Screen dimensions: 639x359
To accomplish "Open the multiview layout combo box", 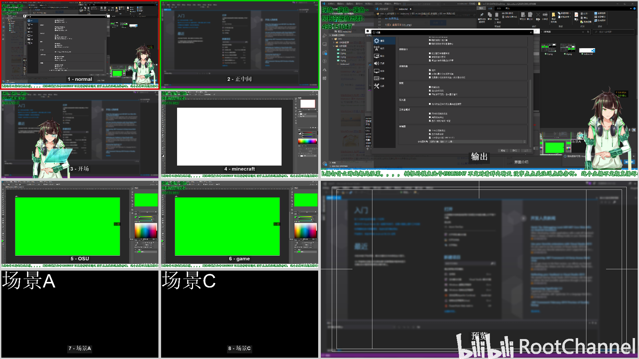I will pos(478,142).
